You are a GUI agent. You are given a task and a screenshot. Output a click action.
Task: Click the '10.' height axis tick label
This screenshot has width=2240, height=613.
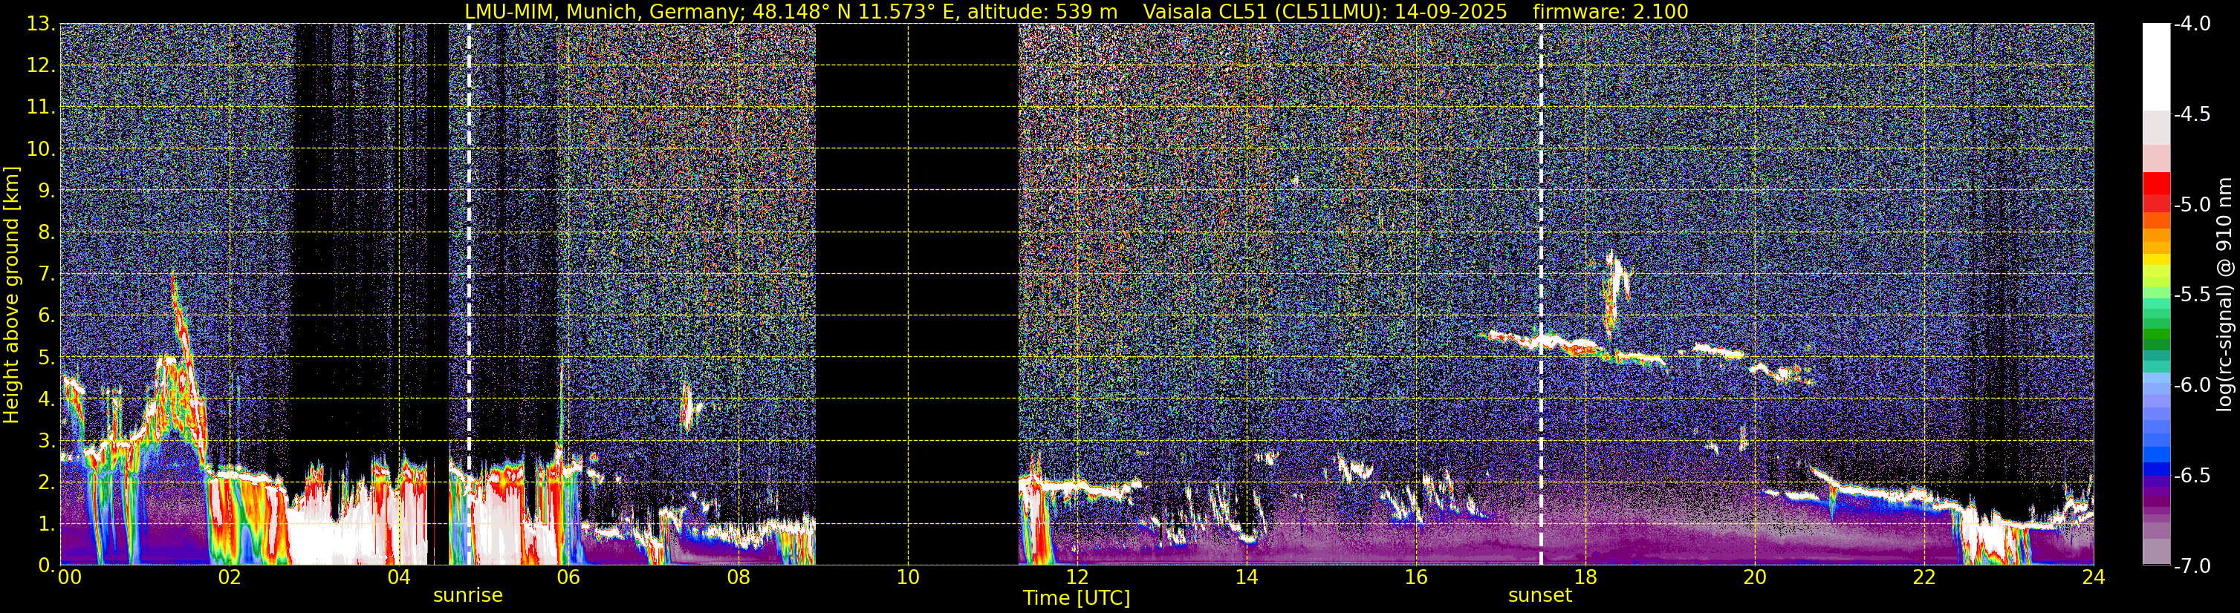[42, 148]
